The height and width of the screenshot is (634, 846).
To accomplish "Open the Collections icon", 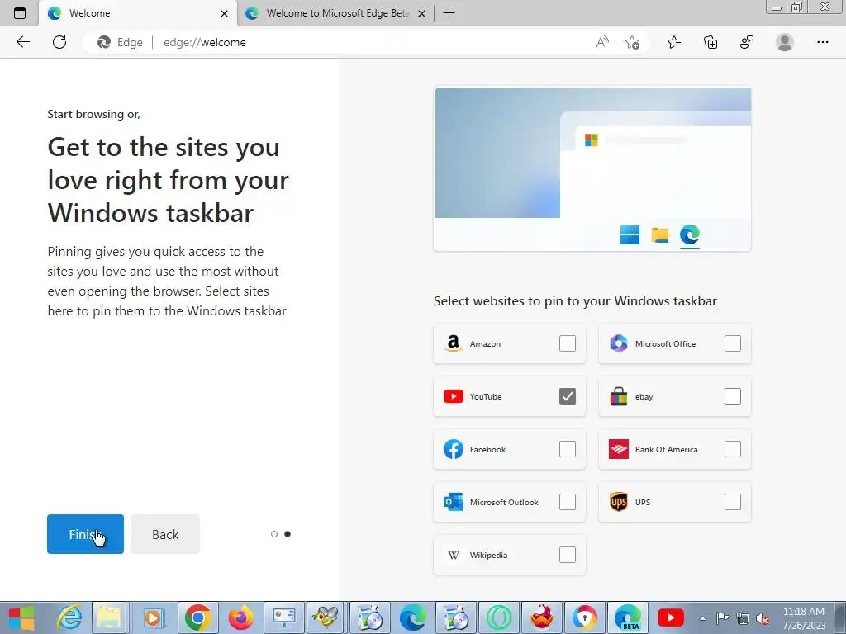I will coord(711,42).
